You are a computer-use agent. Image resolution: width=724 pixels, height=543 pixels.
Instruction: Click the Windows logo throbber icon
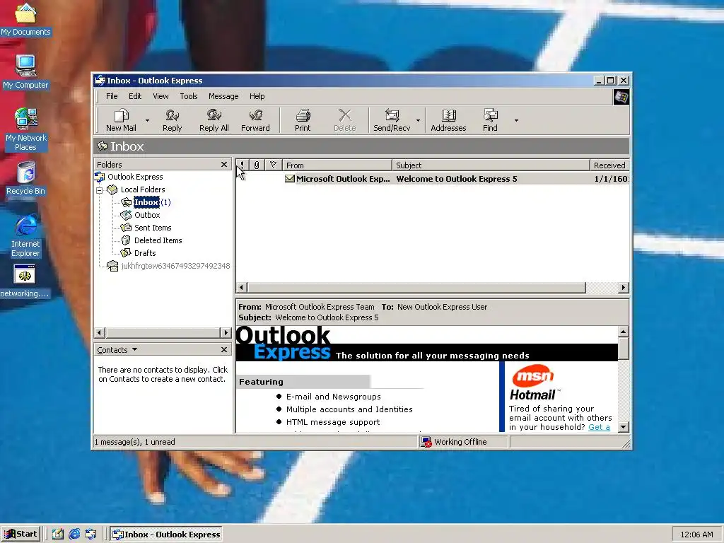coord(621,97)
